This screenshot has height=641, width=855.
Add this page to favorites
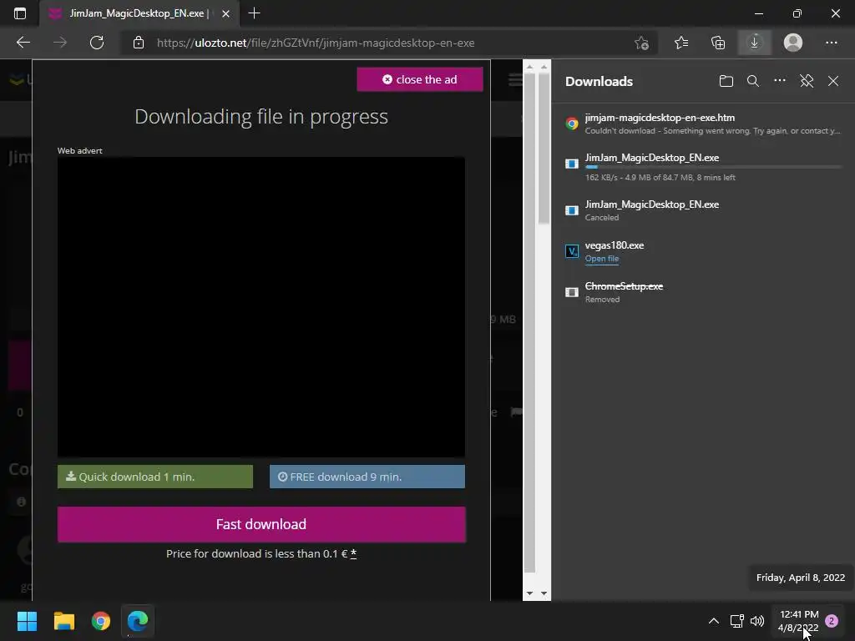(x=642, y=43)
